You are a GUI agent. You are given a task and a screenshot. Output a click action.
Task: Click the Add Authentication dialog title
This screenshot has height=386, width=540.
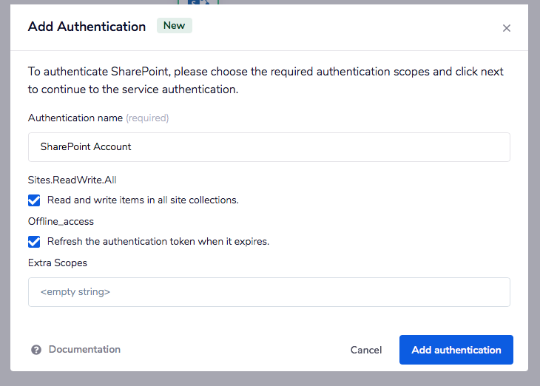[87, 27]
